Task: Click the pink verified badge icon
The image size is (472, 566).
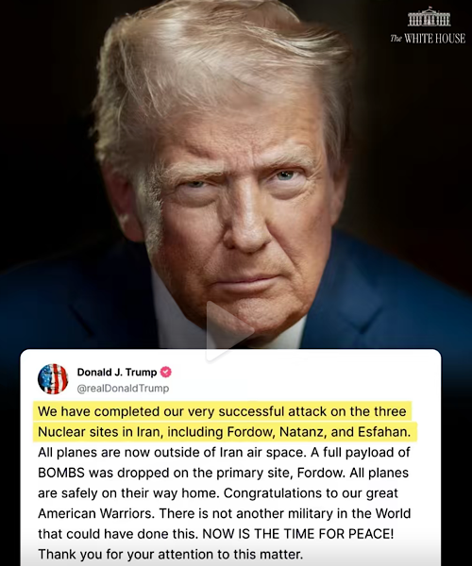Action: 166,372
